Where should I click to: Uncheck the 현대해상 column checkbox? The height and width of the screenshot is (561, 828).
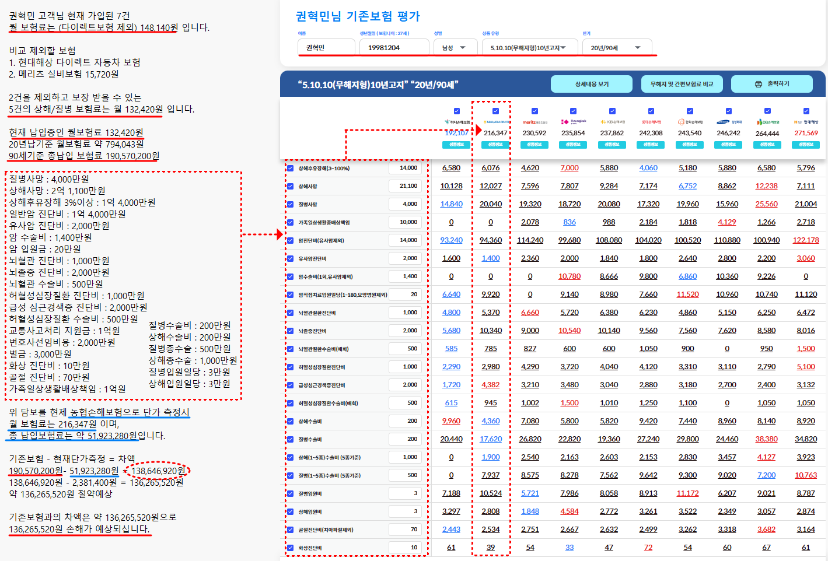click(x=806, y=111)
